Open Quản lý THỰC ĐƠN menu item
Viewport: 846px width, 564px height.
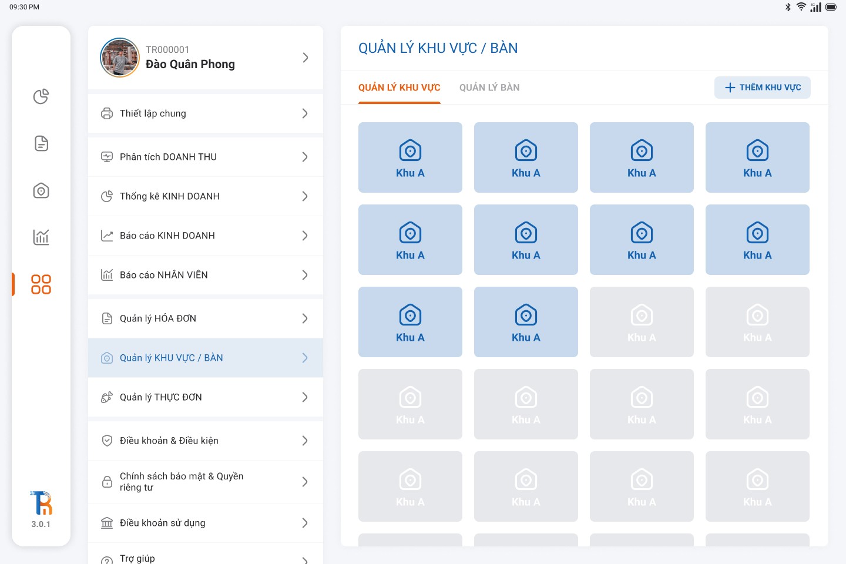point(206,397)
